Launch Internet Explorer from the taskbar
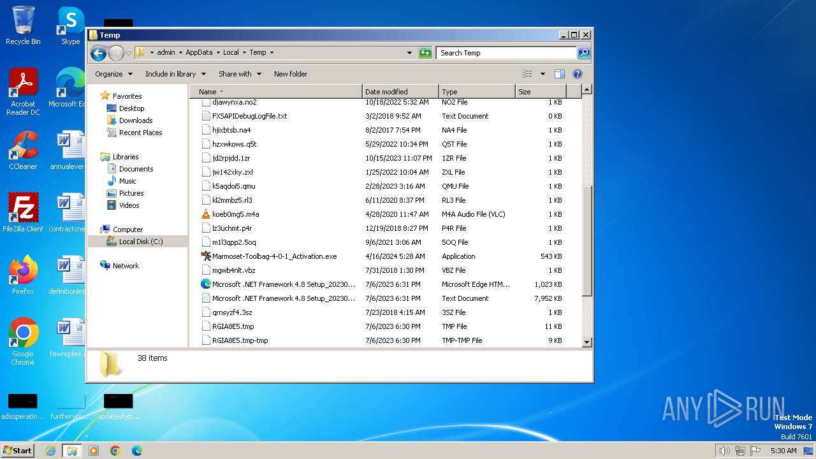The width and height of the screenshot is (816, 459). pyautogui.click(x=50, y=451)
